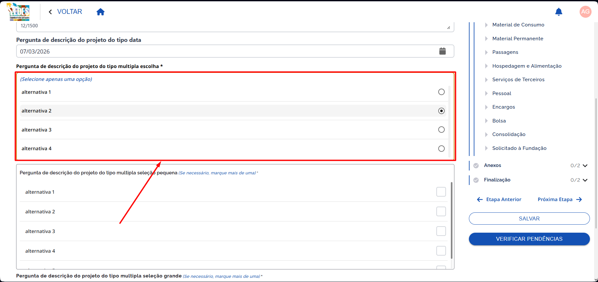Viewport: 598px width, 282px height.
Task: Open the Finalização step
Action: (497, 180)
